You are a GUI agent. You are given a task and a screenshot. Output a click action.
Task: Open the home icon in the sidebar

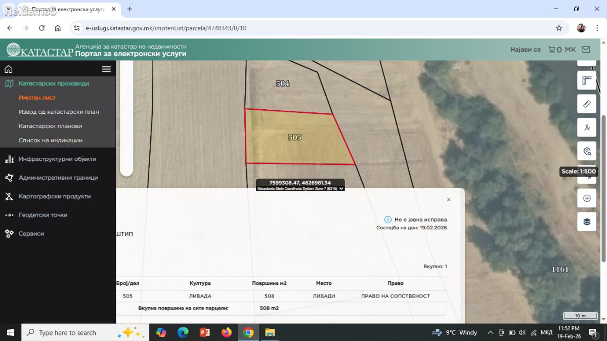point(8,69)
